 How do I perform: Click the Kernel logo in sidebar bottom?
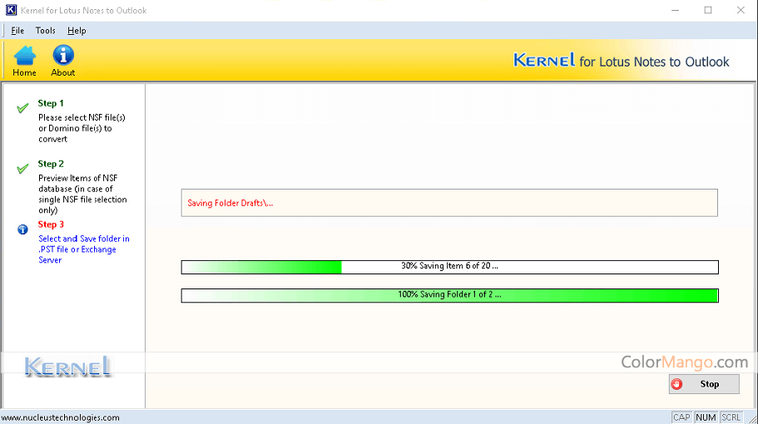[67, 367]
